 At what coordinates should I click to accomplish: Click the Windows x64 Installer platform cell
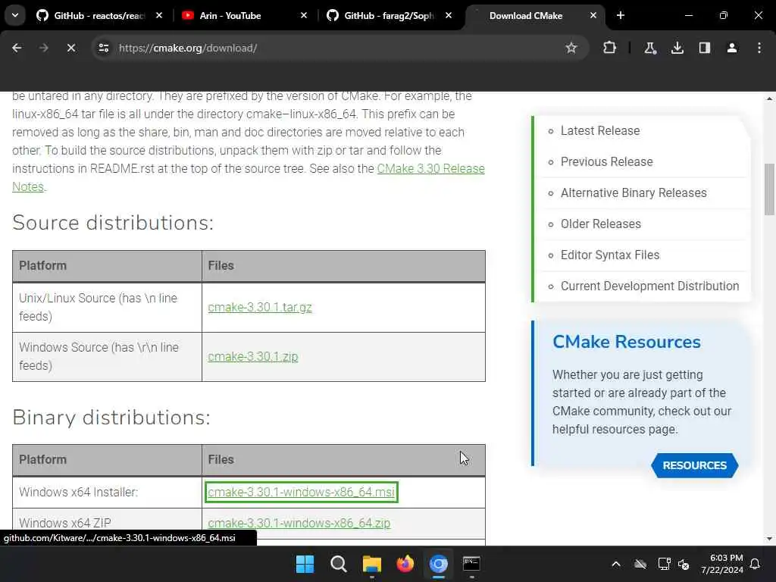click(x=107, y=493)
